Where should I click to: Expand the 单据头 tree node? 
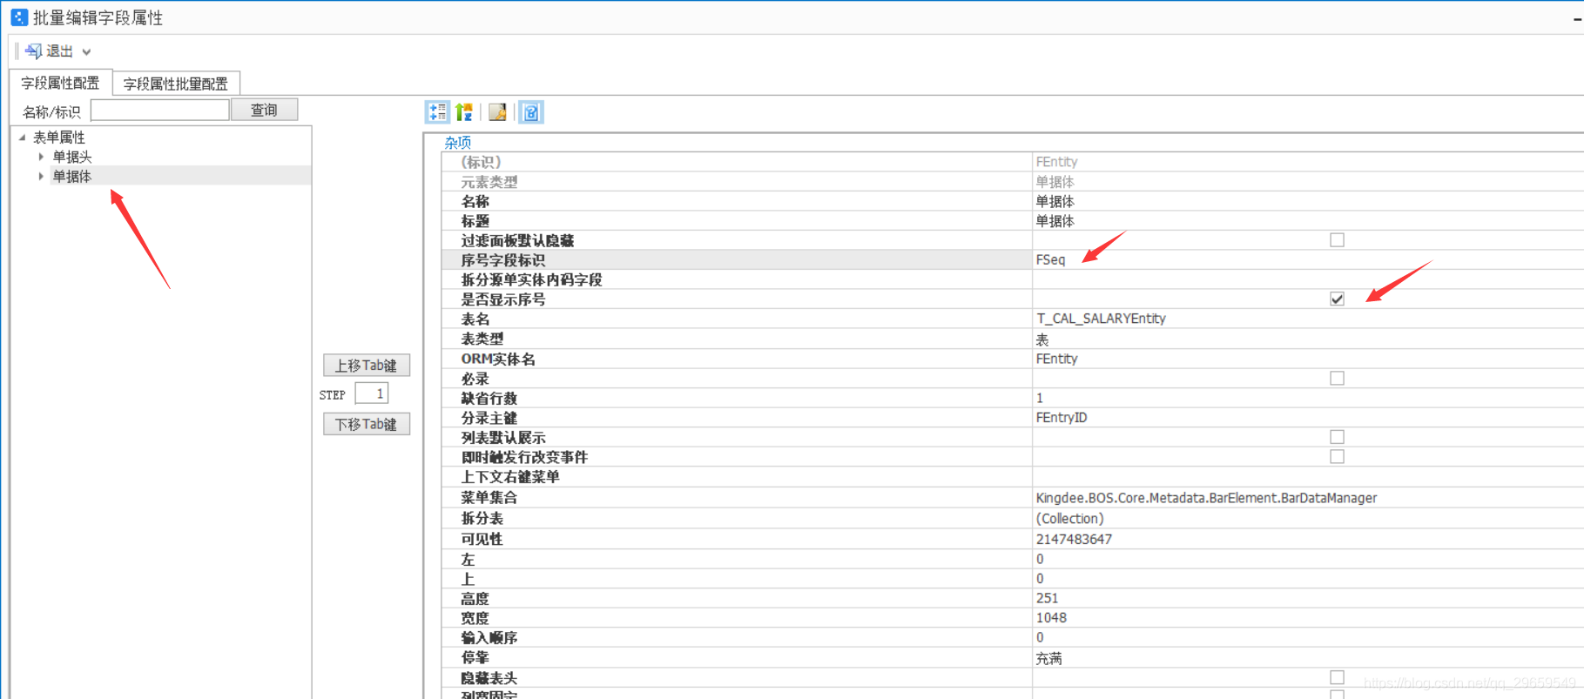(41, 157)
